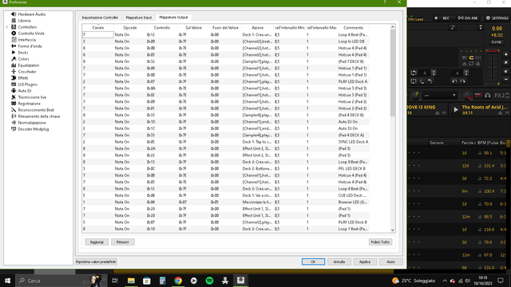Open Trasmissione live settings
511x287 pixels.
(29, 97)
